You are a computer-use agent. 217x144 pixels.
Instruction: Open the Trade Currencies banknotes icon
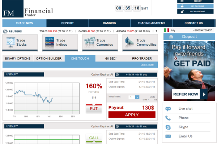coord(90,41)
